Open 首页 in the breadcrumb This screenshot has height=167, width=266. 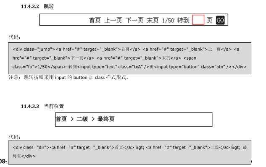point(61,119)
